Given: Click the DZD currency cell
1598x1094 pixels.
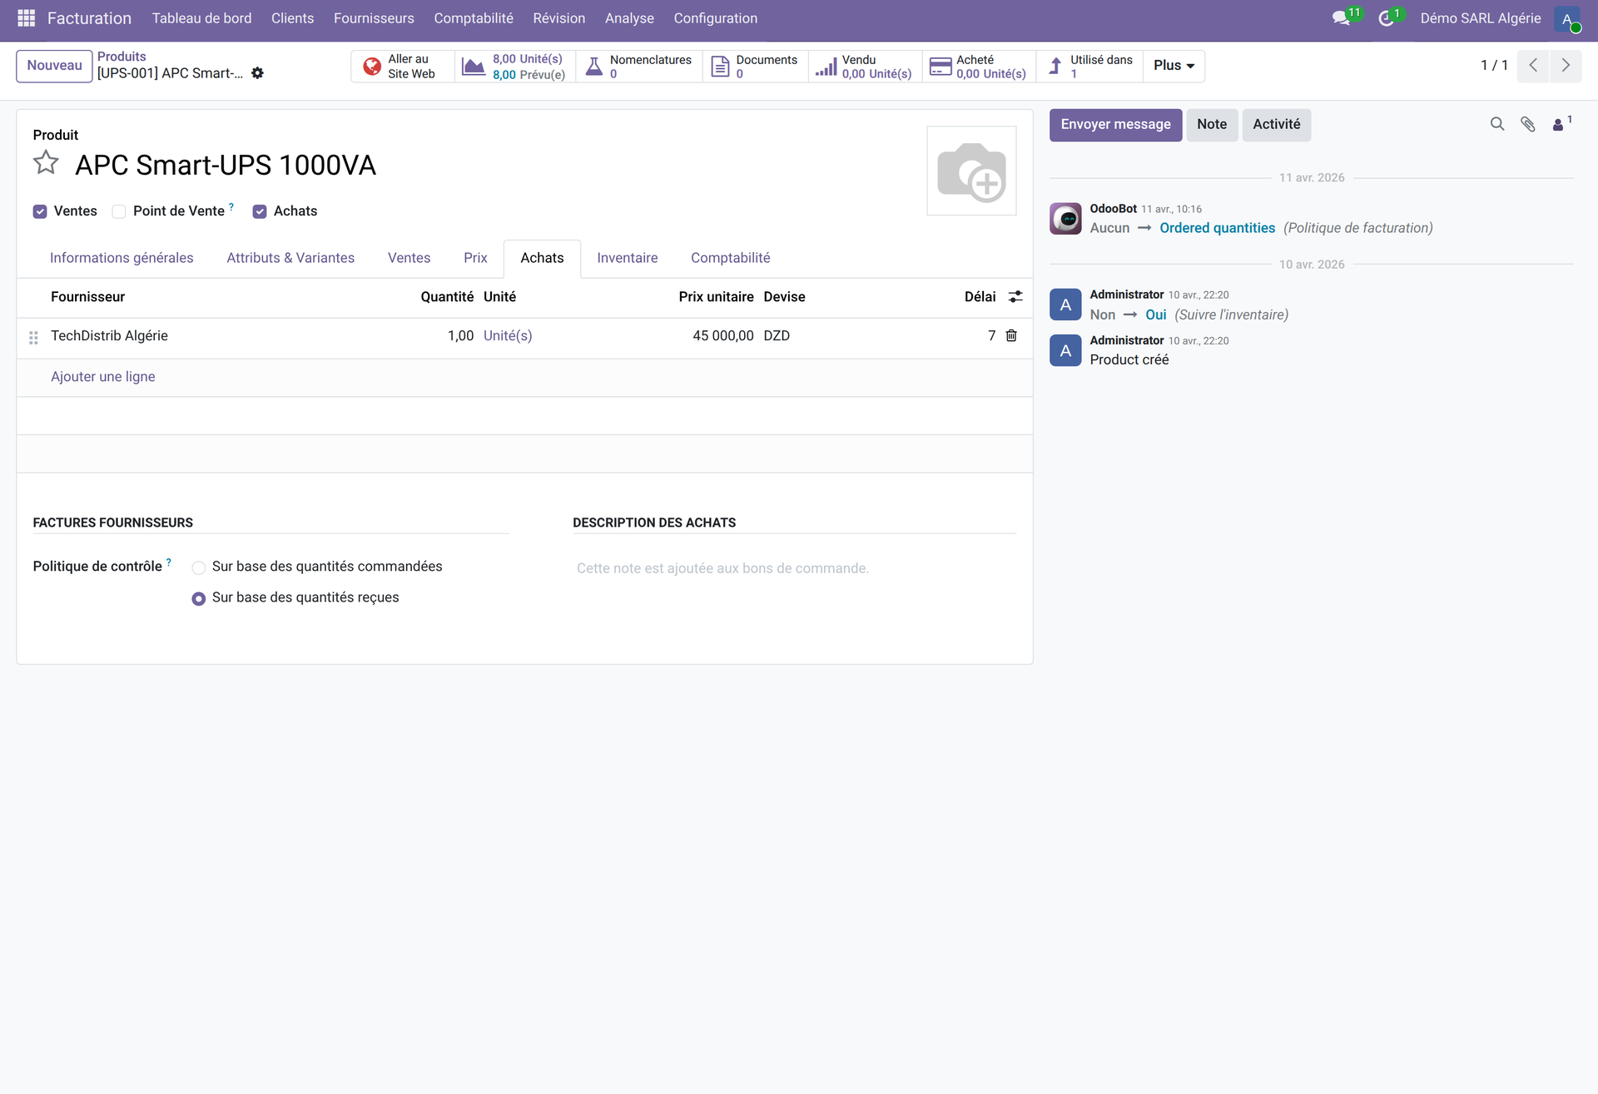Looking at the screenshot, I should coord(777,336).
